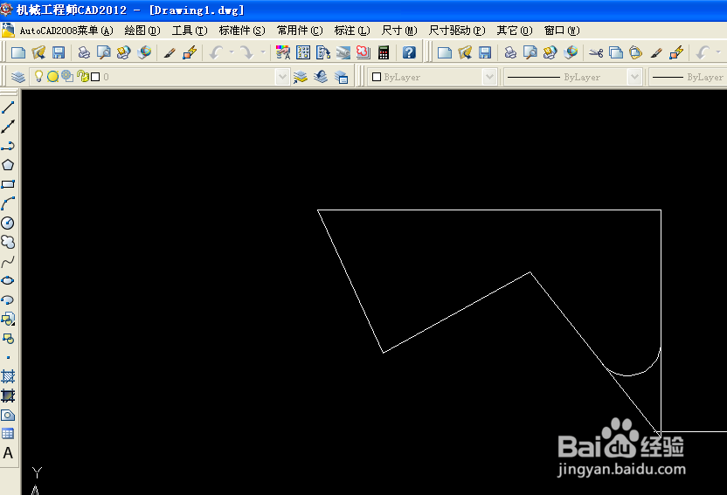
Task: Select the Ellipse tool
Action: point(8,280)
